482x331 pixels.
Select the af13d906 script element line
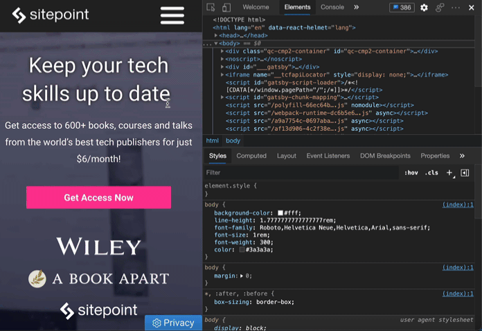click(314, 129)
